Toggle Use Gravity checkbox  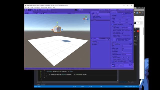[x=122, y=50]
